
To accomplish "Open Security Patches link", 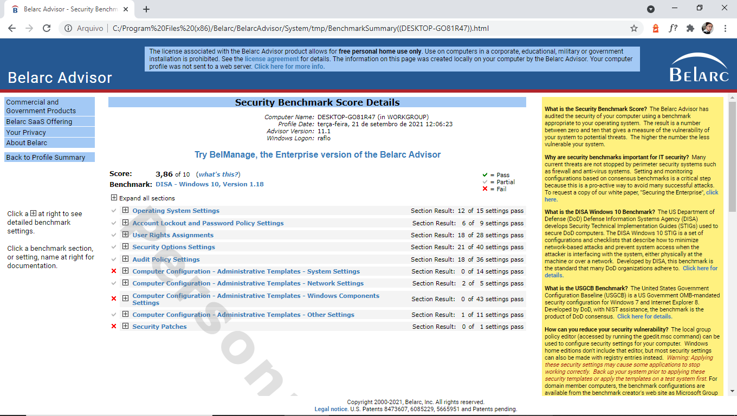I will tap(159, 327).
